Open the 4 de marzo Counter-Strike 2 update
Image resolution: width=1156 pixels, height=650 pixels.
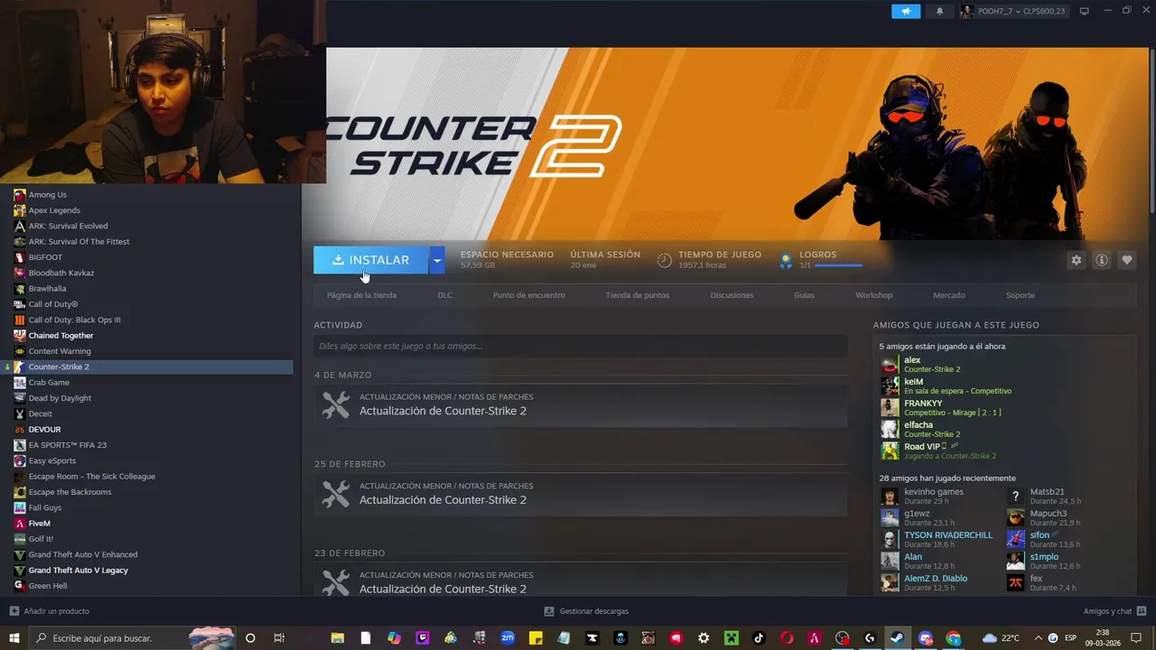click(x=580, y=404)
